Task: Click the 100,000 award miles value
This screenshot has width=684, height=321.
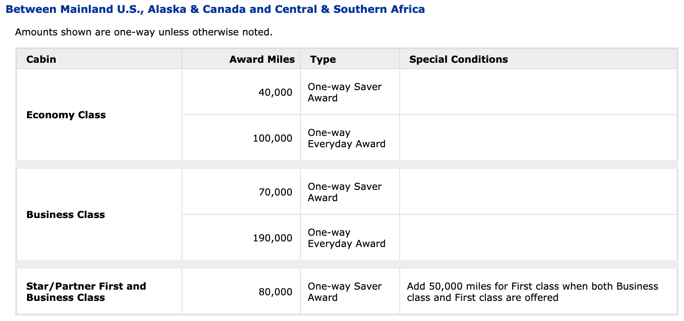Action: [272, 138]
